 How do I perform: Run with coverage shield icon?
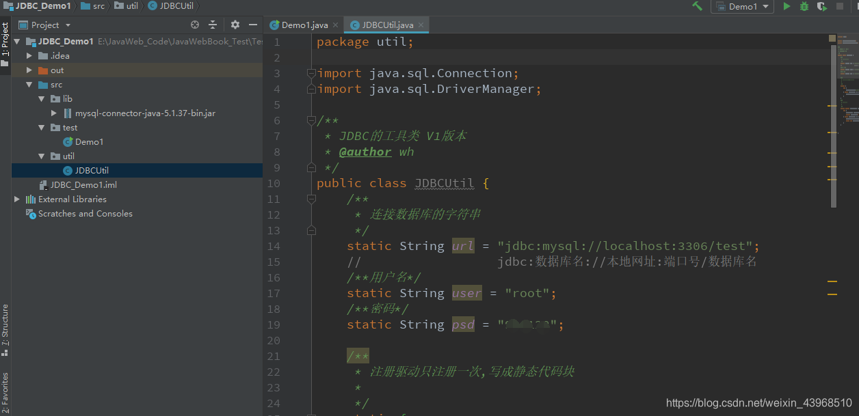821,6
